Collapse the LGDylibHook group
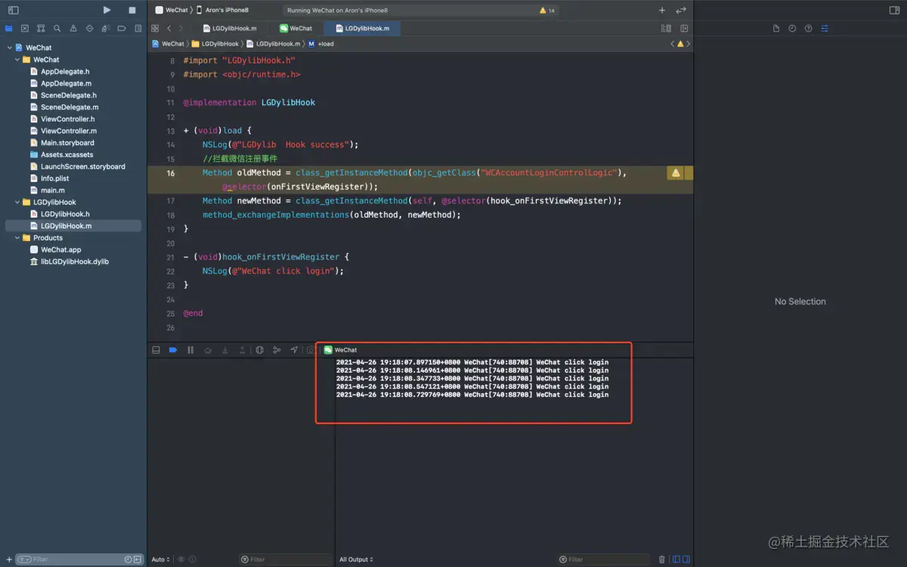 (18, 202)
